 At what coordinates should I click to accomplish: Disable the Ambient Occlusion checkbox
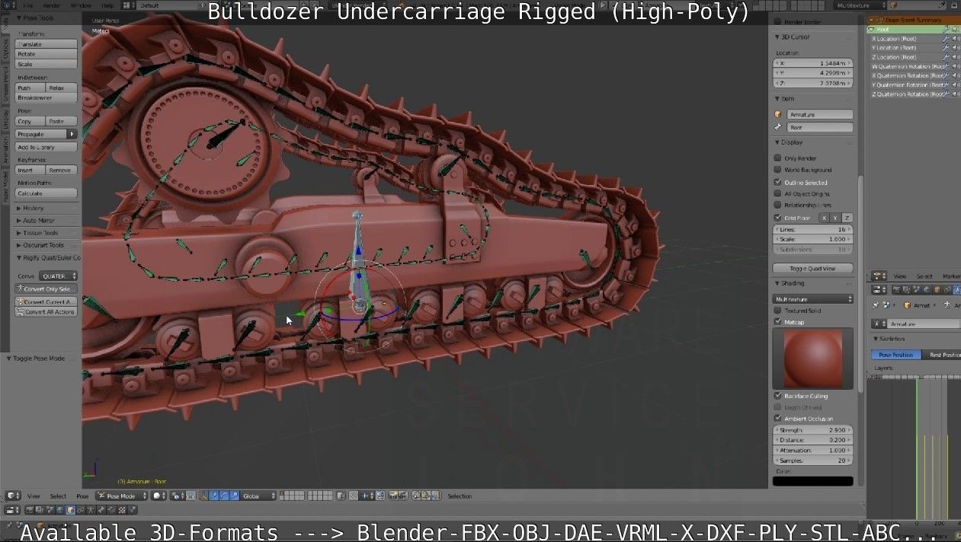coord(778,419)
